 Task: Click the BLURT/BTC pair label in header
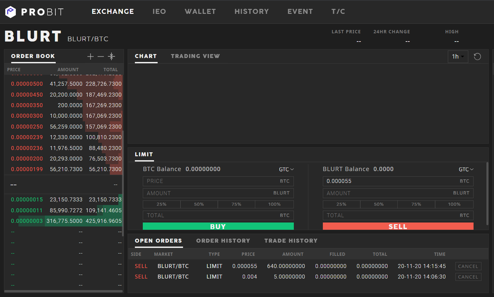pyautogui.click(x=88, y=39)
